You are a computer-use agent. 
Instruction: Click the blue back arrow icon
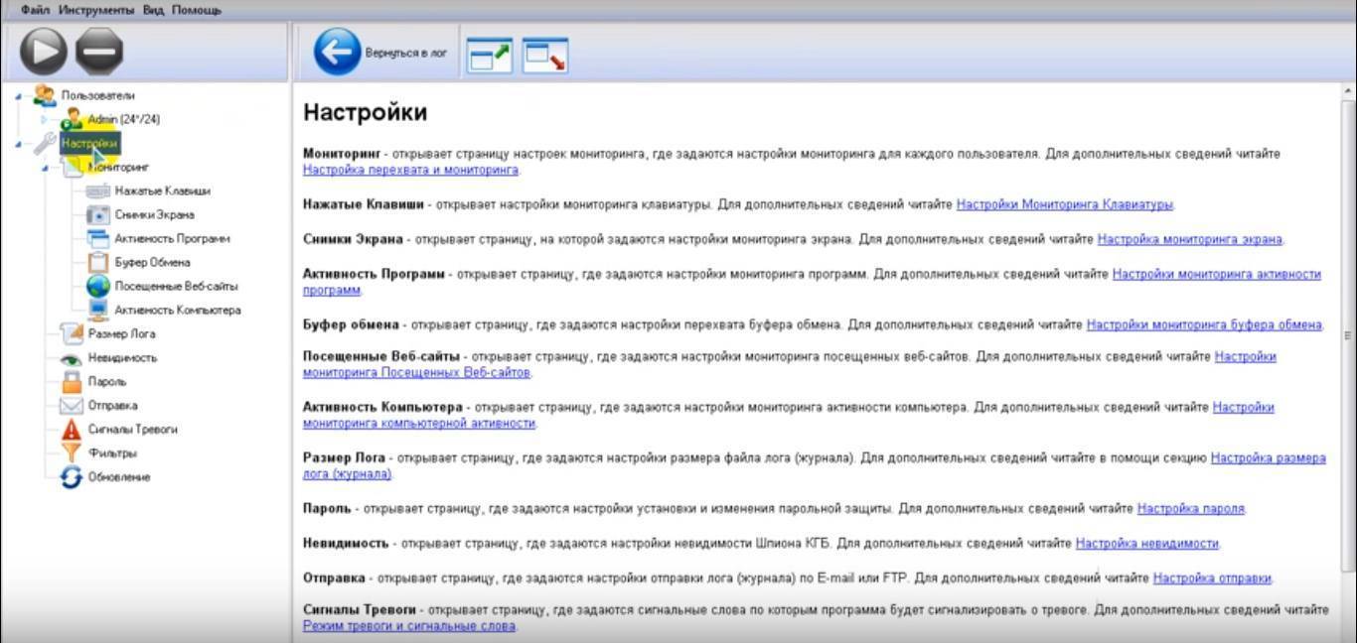click(x=337, y=52)
